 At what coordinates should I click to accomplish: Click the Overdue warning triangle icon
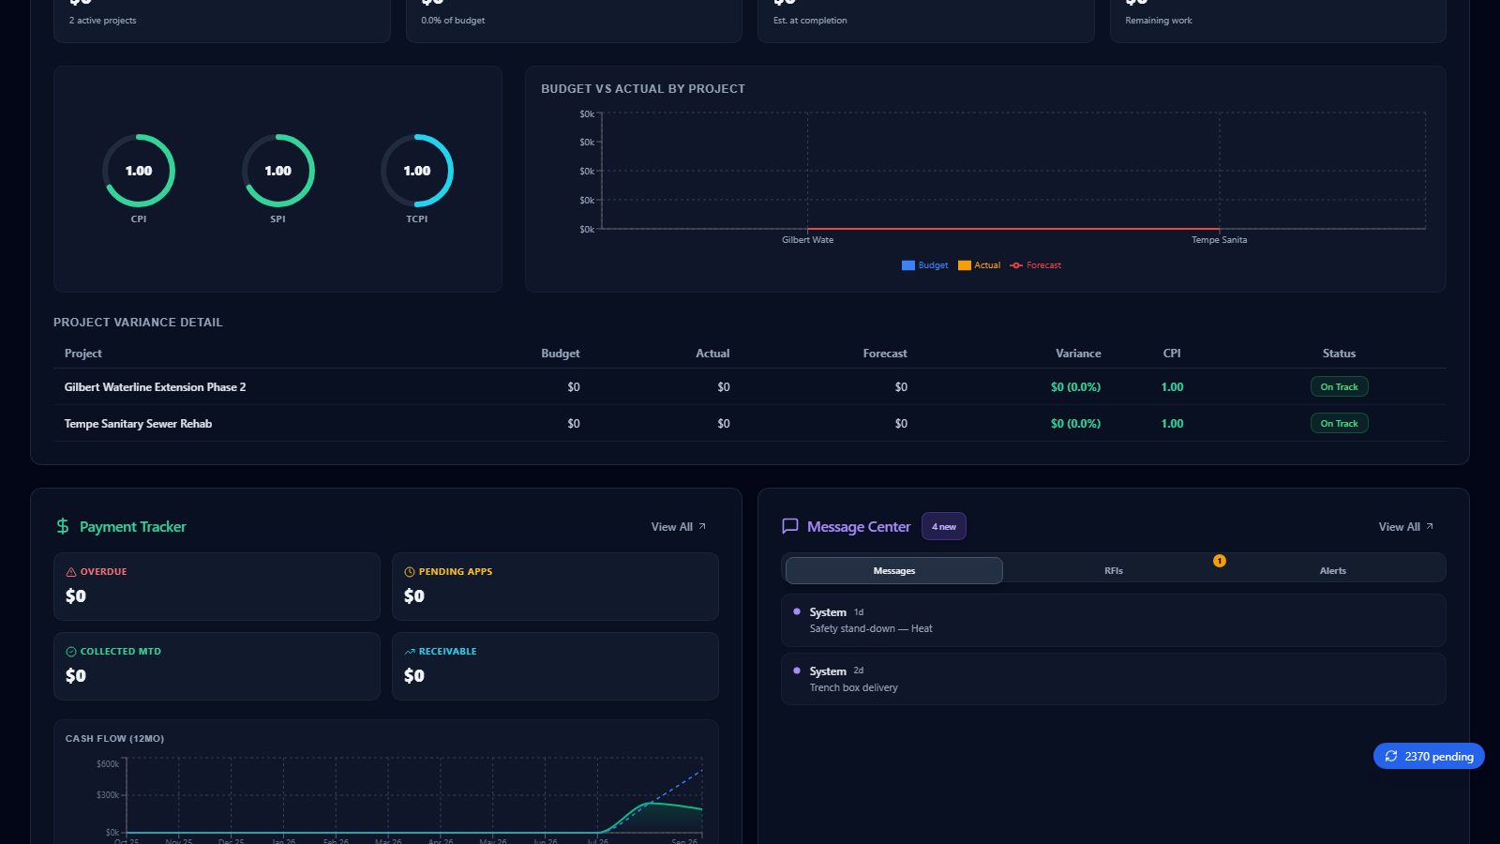(x=71, y=571)
